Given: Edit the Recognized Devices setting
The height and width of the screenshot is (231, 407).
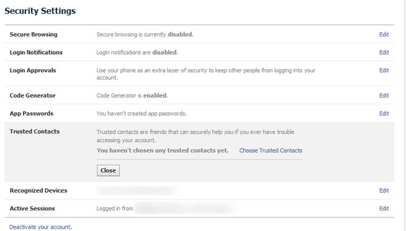Looking at the screenshot, I should pyautogui.click(x=384, y=191).
